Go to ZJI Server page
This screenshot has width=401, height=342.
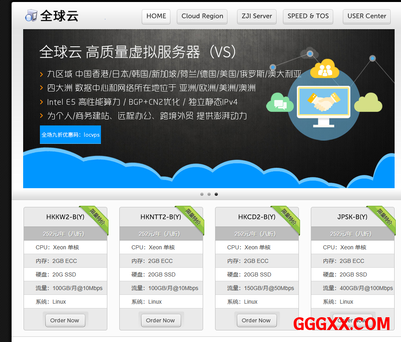(x=257, y=16)
